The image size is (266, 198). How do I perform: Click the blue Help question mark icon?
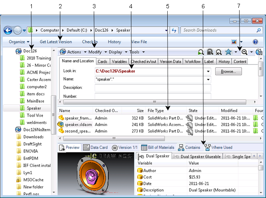pos(255,42)
